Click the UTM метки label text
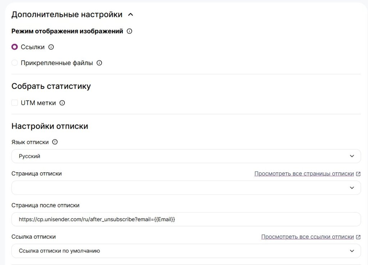The height and width of the screenshot is (265, 368). tap(38, 103)
